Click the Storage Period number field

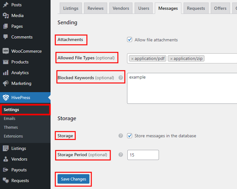point(143,155)
